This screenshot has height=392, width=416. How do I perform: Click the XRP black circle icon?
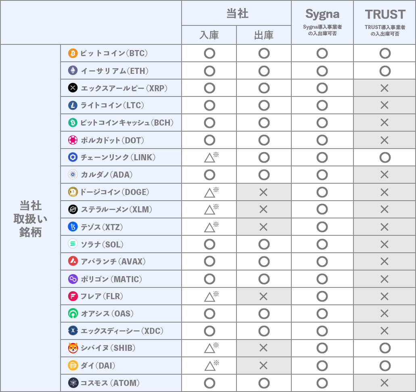click(73, 88)
